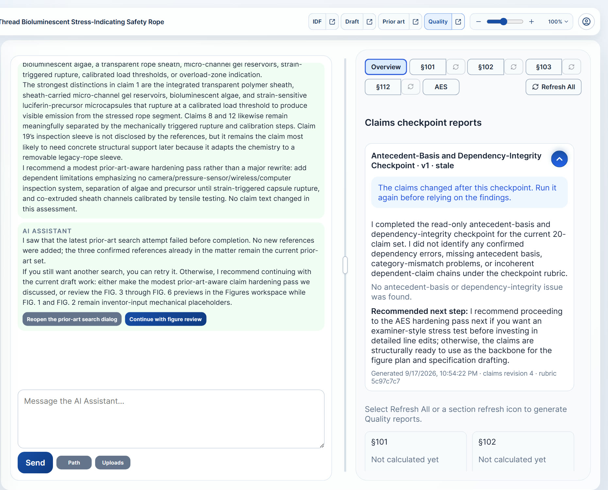Click the §102 Not calculated yet card

click(x=523, y=451)
